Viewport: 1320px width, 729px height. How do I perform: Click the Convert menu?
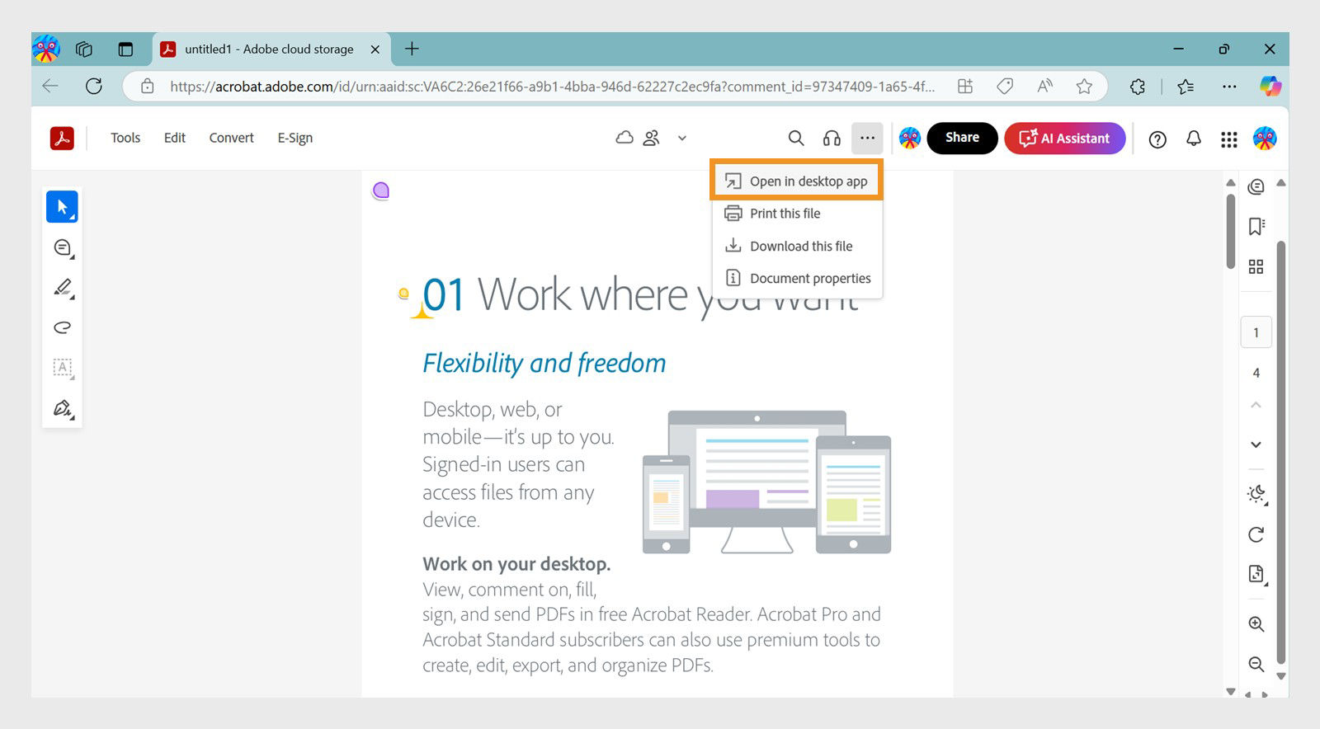click(231, 138)
